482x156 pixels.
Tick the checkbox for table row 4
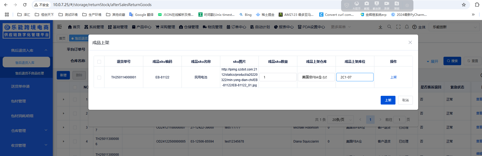(75, 141)
